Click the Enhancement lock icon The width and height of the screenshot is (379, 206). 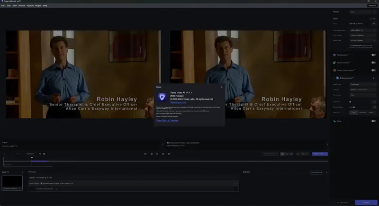pyautogui.click(x=374, y=78)
